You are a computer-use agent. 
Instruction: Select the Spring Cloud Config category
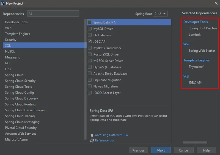pos(44,93)
